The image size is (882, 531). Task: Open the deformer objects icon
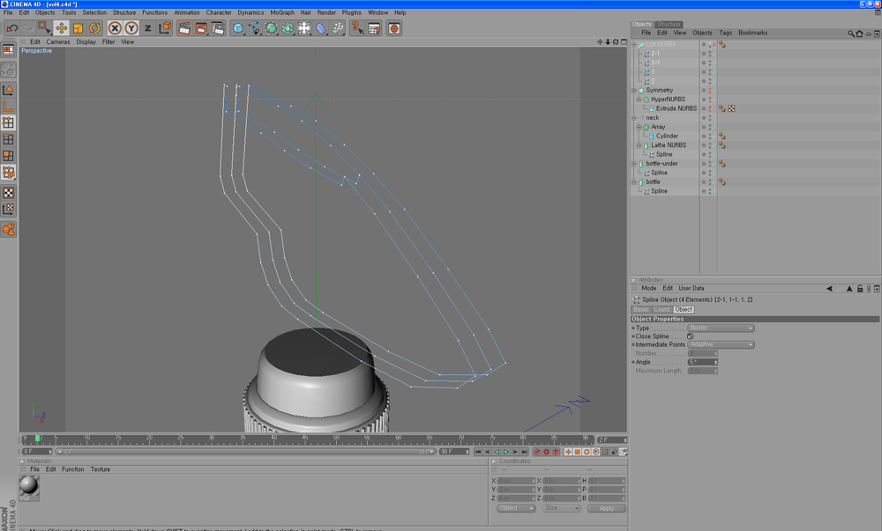coord(321,28)
